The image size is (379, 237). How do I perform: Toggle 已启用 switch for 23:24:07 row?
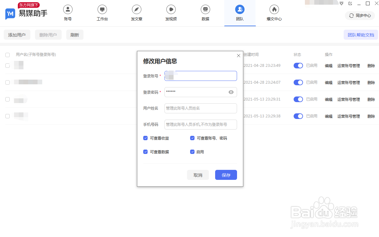[298, 82]
